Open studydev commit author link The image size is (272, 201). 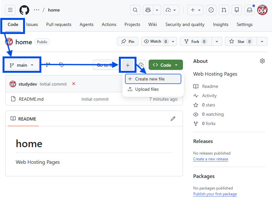(28, 84)
